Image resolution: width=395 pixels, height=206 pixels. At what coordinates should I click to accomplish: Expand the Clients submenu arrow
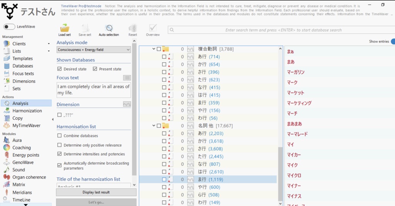tap(49, 44)
